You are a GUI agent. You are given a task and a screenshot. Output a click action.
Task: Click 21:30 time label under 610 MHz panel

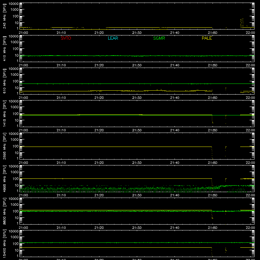tap(137, 98)
